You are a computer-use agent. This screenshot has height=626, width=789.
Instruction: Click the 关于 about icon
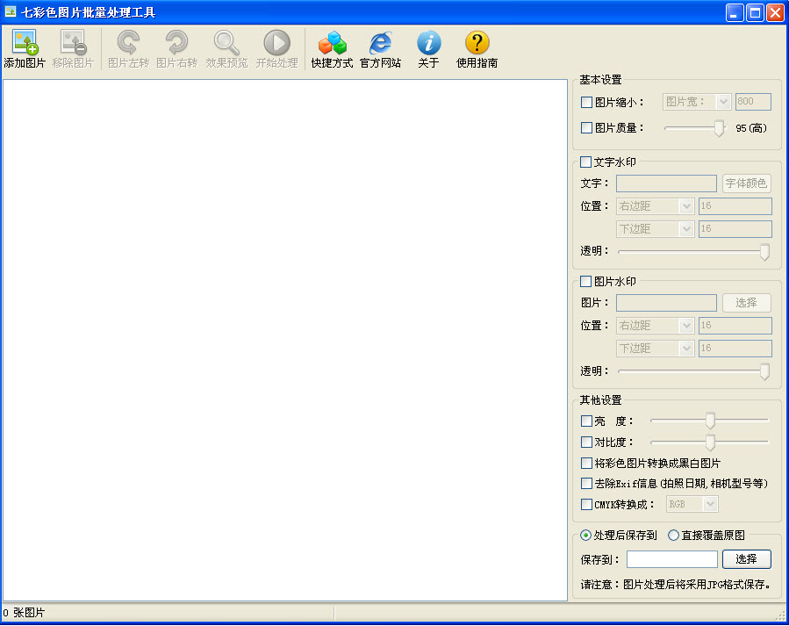click(427, 47)
